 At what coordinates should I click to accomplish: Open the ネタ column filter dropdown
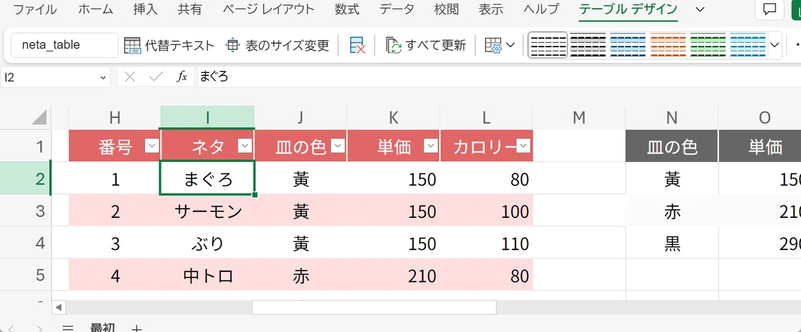(246, 147)
